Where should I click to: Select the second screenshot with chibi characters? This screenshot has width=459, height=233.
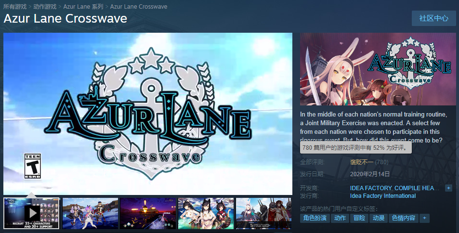[90, 213]
